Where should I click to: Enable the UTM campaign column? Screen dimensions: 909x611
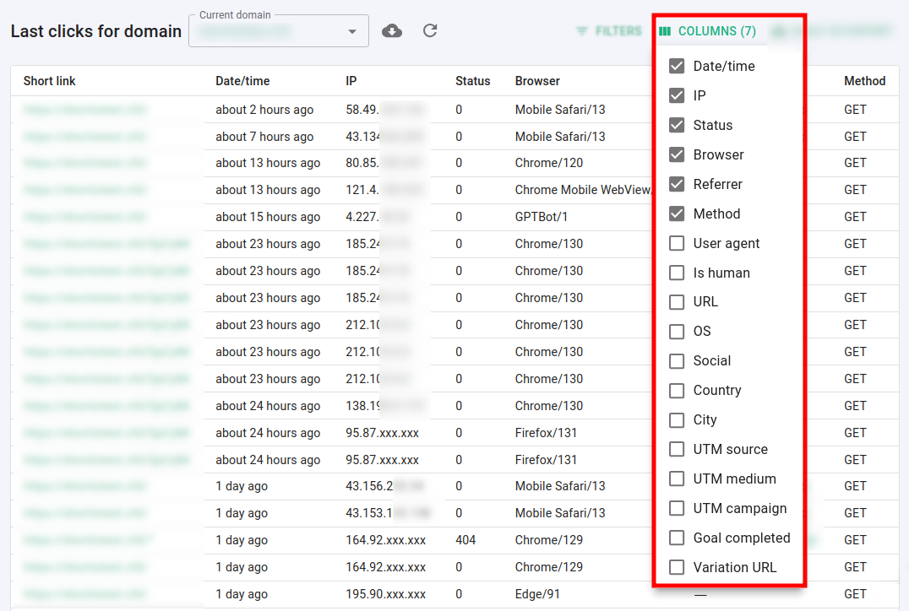coord(677,508)
